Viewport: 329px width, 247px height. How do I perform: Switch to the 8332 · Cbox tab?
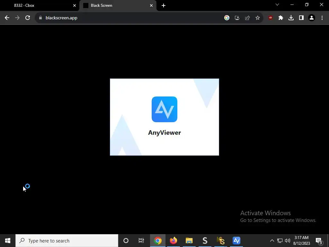click(x=40, y=5)
